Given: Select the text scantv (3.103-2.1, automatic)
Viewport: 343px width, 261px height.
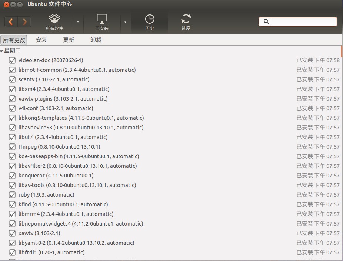Looking at the screenshot, I should (x=54, y=79).
